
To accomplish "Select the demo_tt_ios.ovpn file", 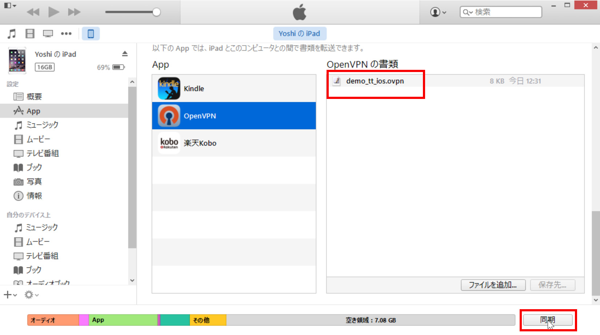I will 455,81.
